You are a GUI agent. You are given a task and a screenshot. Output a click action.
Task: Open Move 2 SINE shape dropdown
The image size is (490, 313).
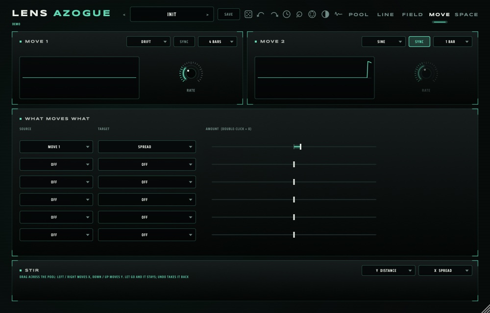click(384, 42)
